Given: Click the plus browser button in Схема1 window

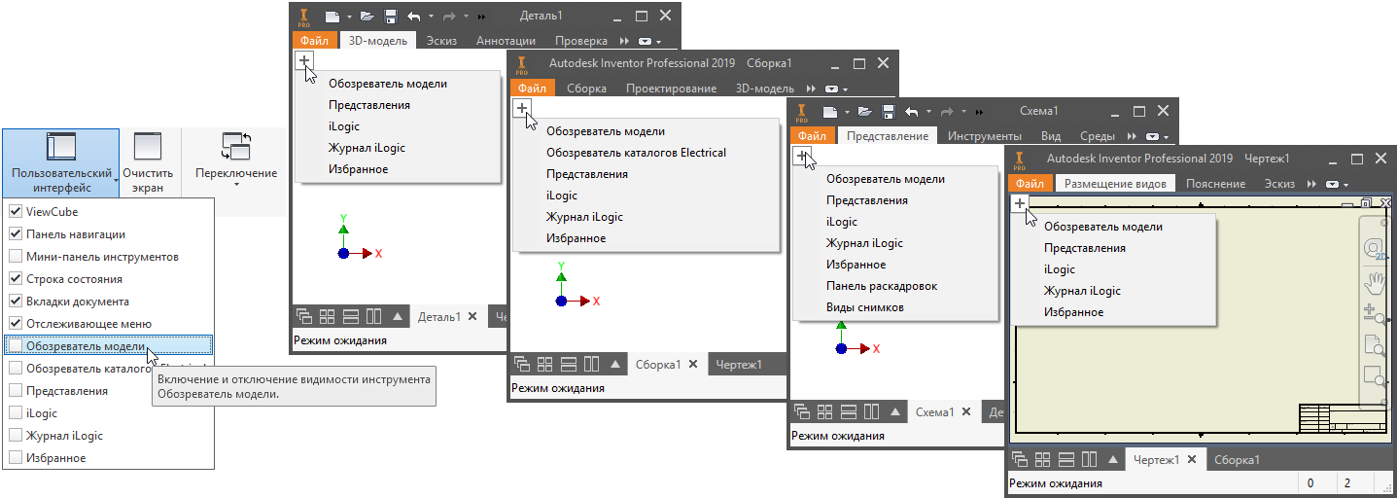Looking at the screenshot, I should pos(802,156).
